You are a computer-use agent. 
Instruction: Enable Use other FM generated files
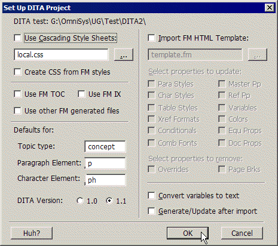click(17, 110)
